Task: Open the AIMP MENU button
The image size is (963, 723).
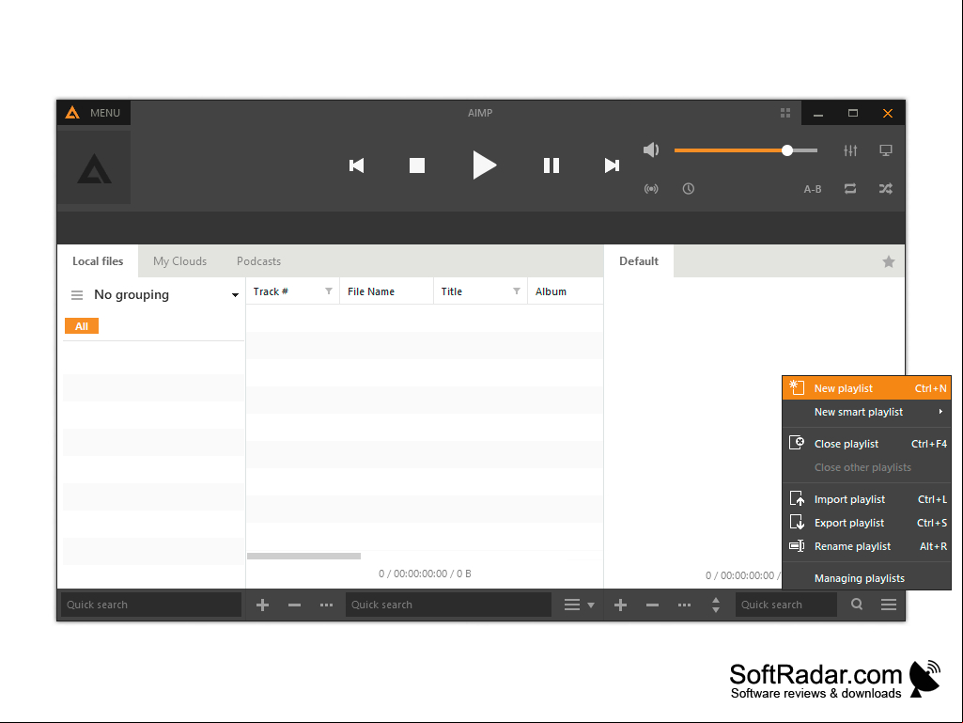Action: (94, 113)
